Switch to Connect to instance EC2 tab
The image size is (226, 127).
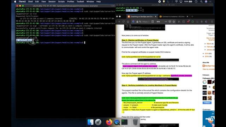[172, 17]
